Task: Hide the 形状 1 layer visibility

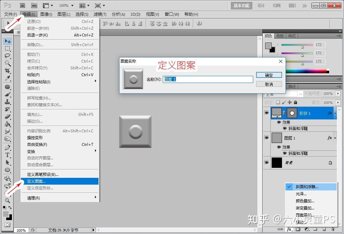Action: [266, 113]
